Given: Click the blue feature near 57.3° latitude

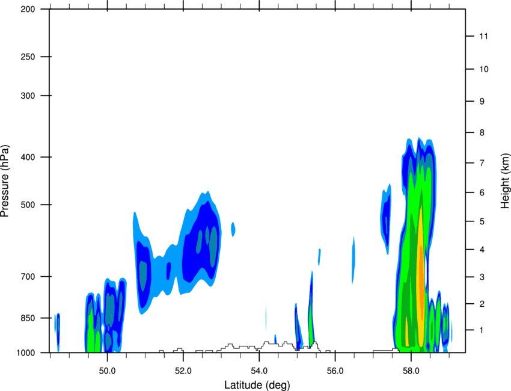Looking at the screenshot, I should point(386,218).
